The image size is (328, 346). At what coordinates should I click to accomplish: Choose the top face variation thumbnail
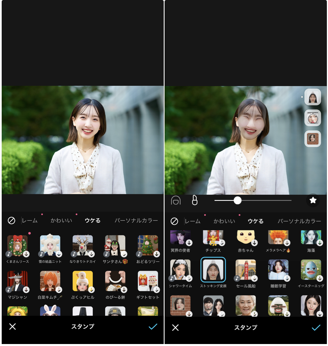tap(313, 97)
